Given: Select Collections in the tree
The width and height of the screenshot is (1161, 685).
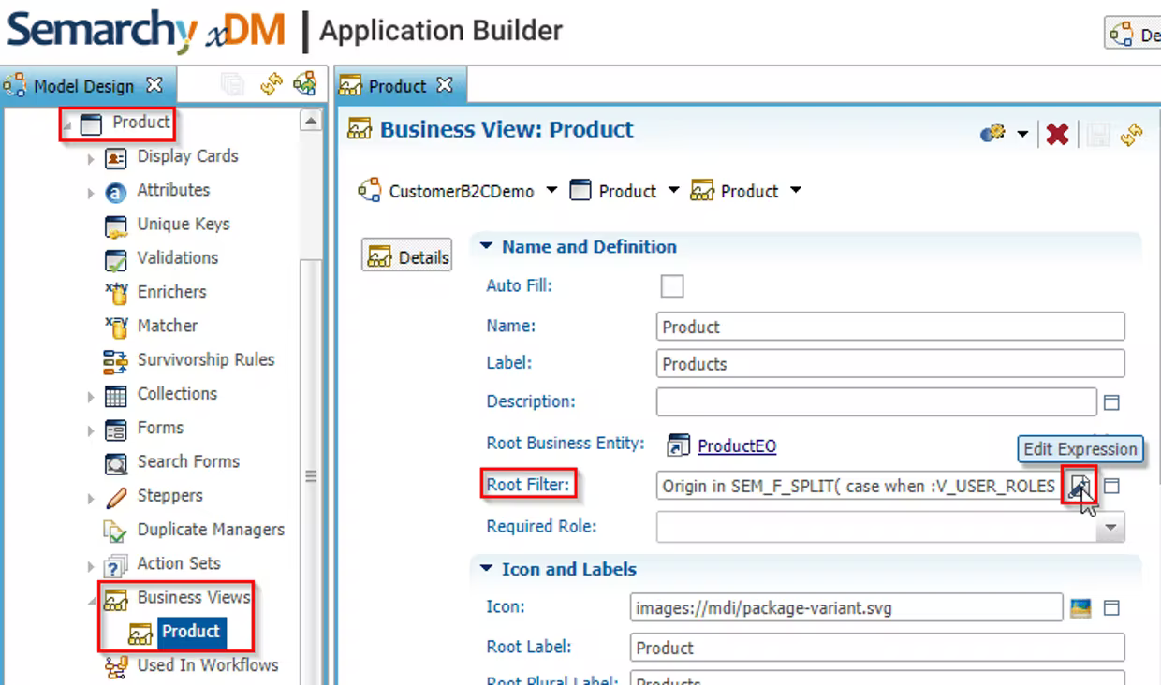Looking at the screenshot, I should tap(177, 393).
